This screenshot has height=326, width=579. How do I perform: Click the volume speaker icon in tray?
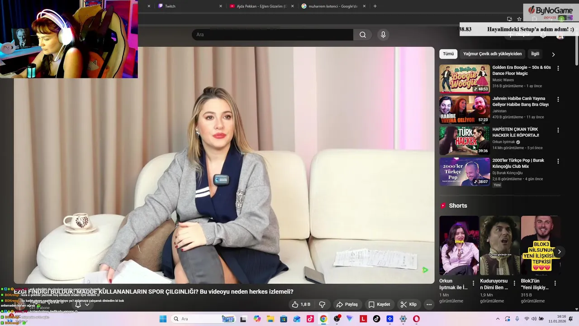point(534,319)
